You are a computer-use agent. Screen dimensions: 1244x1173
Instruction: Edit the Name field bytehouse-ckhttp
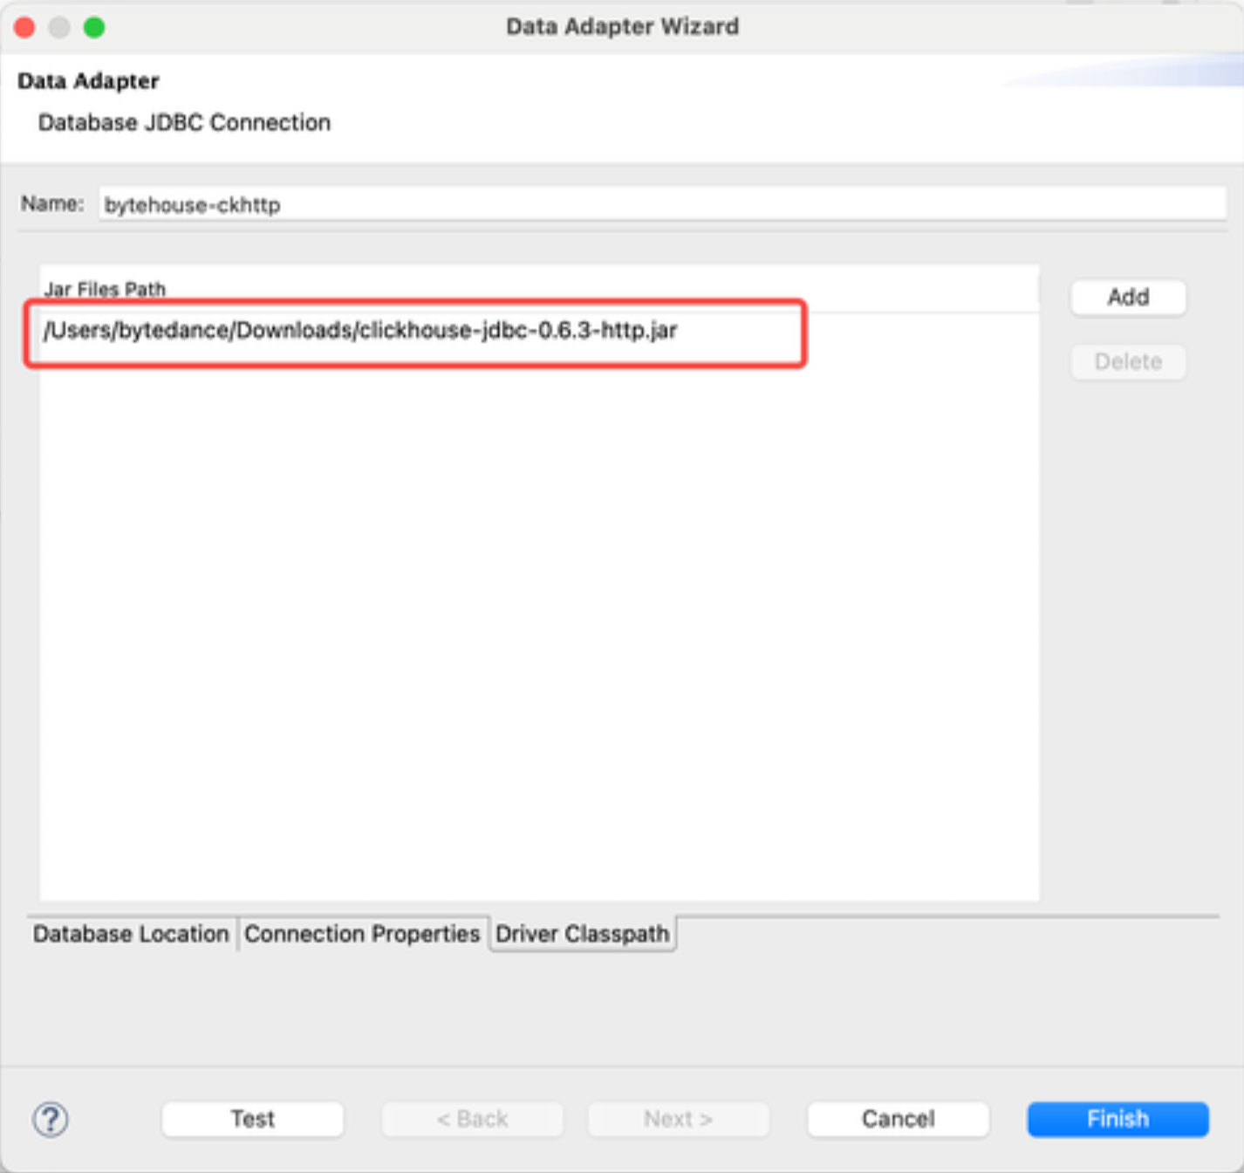point(662,204)
